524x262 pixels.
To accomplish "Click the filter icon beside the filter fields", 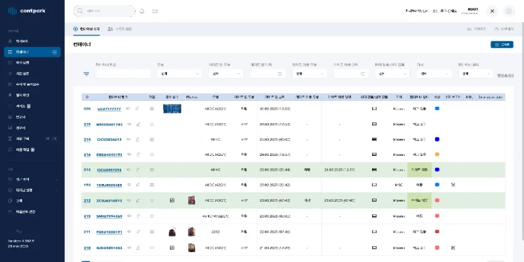I will coord(86,74).
